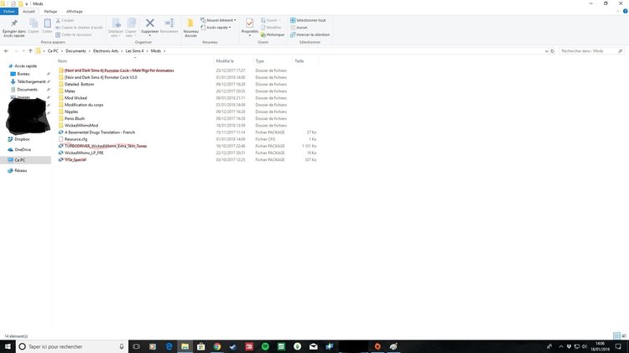The width and height of the screenshot is (629, 353).
Task: Open Spotify from the taskbar
Action: [265, 346]
